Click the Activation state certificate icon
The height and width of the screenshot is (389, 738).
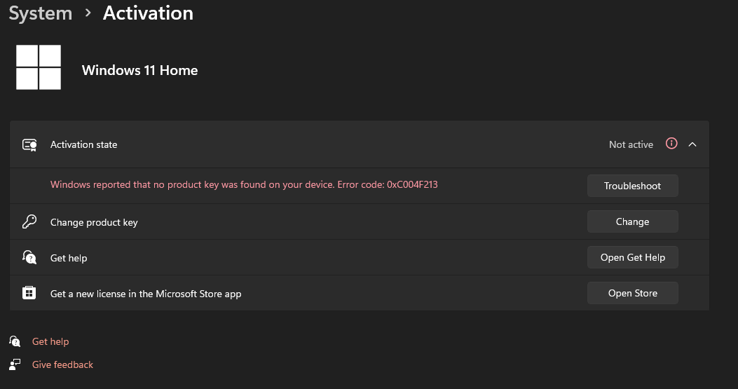(x=29, y=144)
